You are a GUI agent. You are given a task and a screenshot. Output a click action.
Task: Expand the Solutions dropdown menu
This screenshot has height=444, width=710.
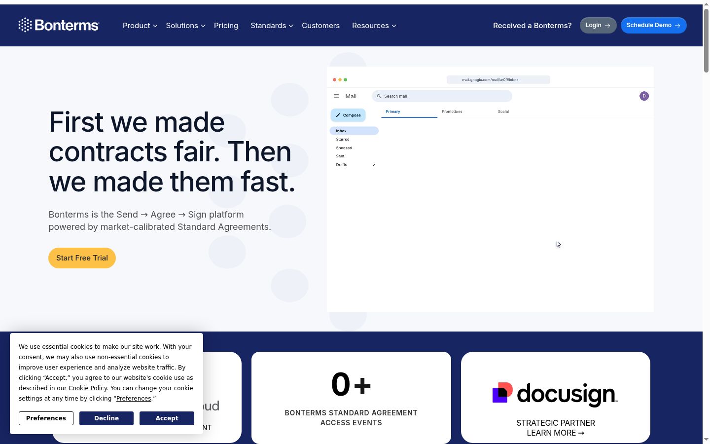[185, 26]
